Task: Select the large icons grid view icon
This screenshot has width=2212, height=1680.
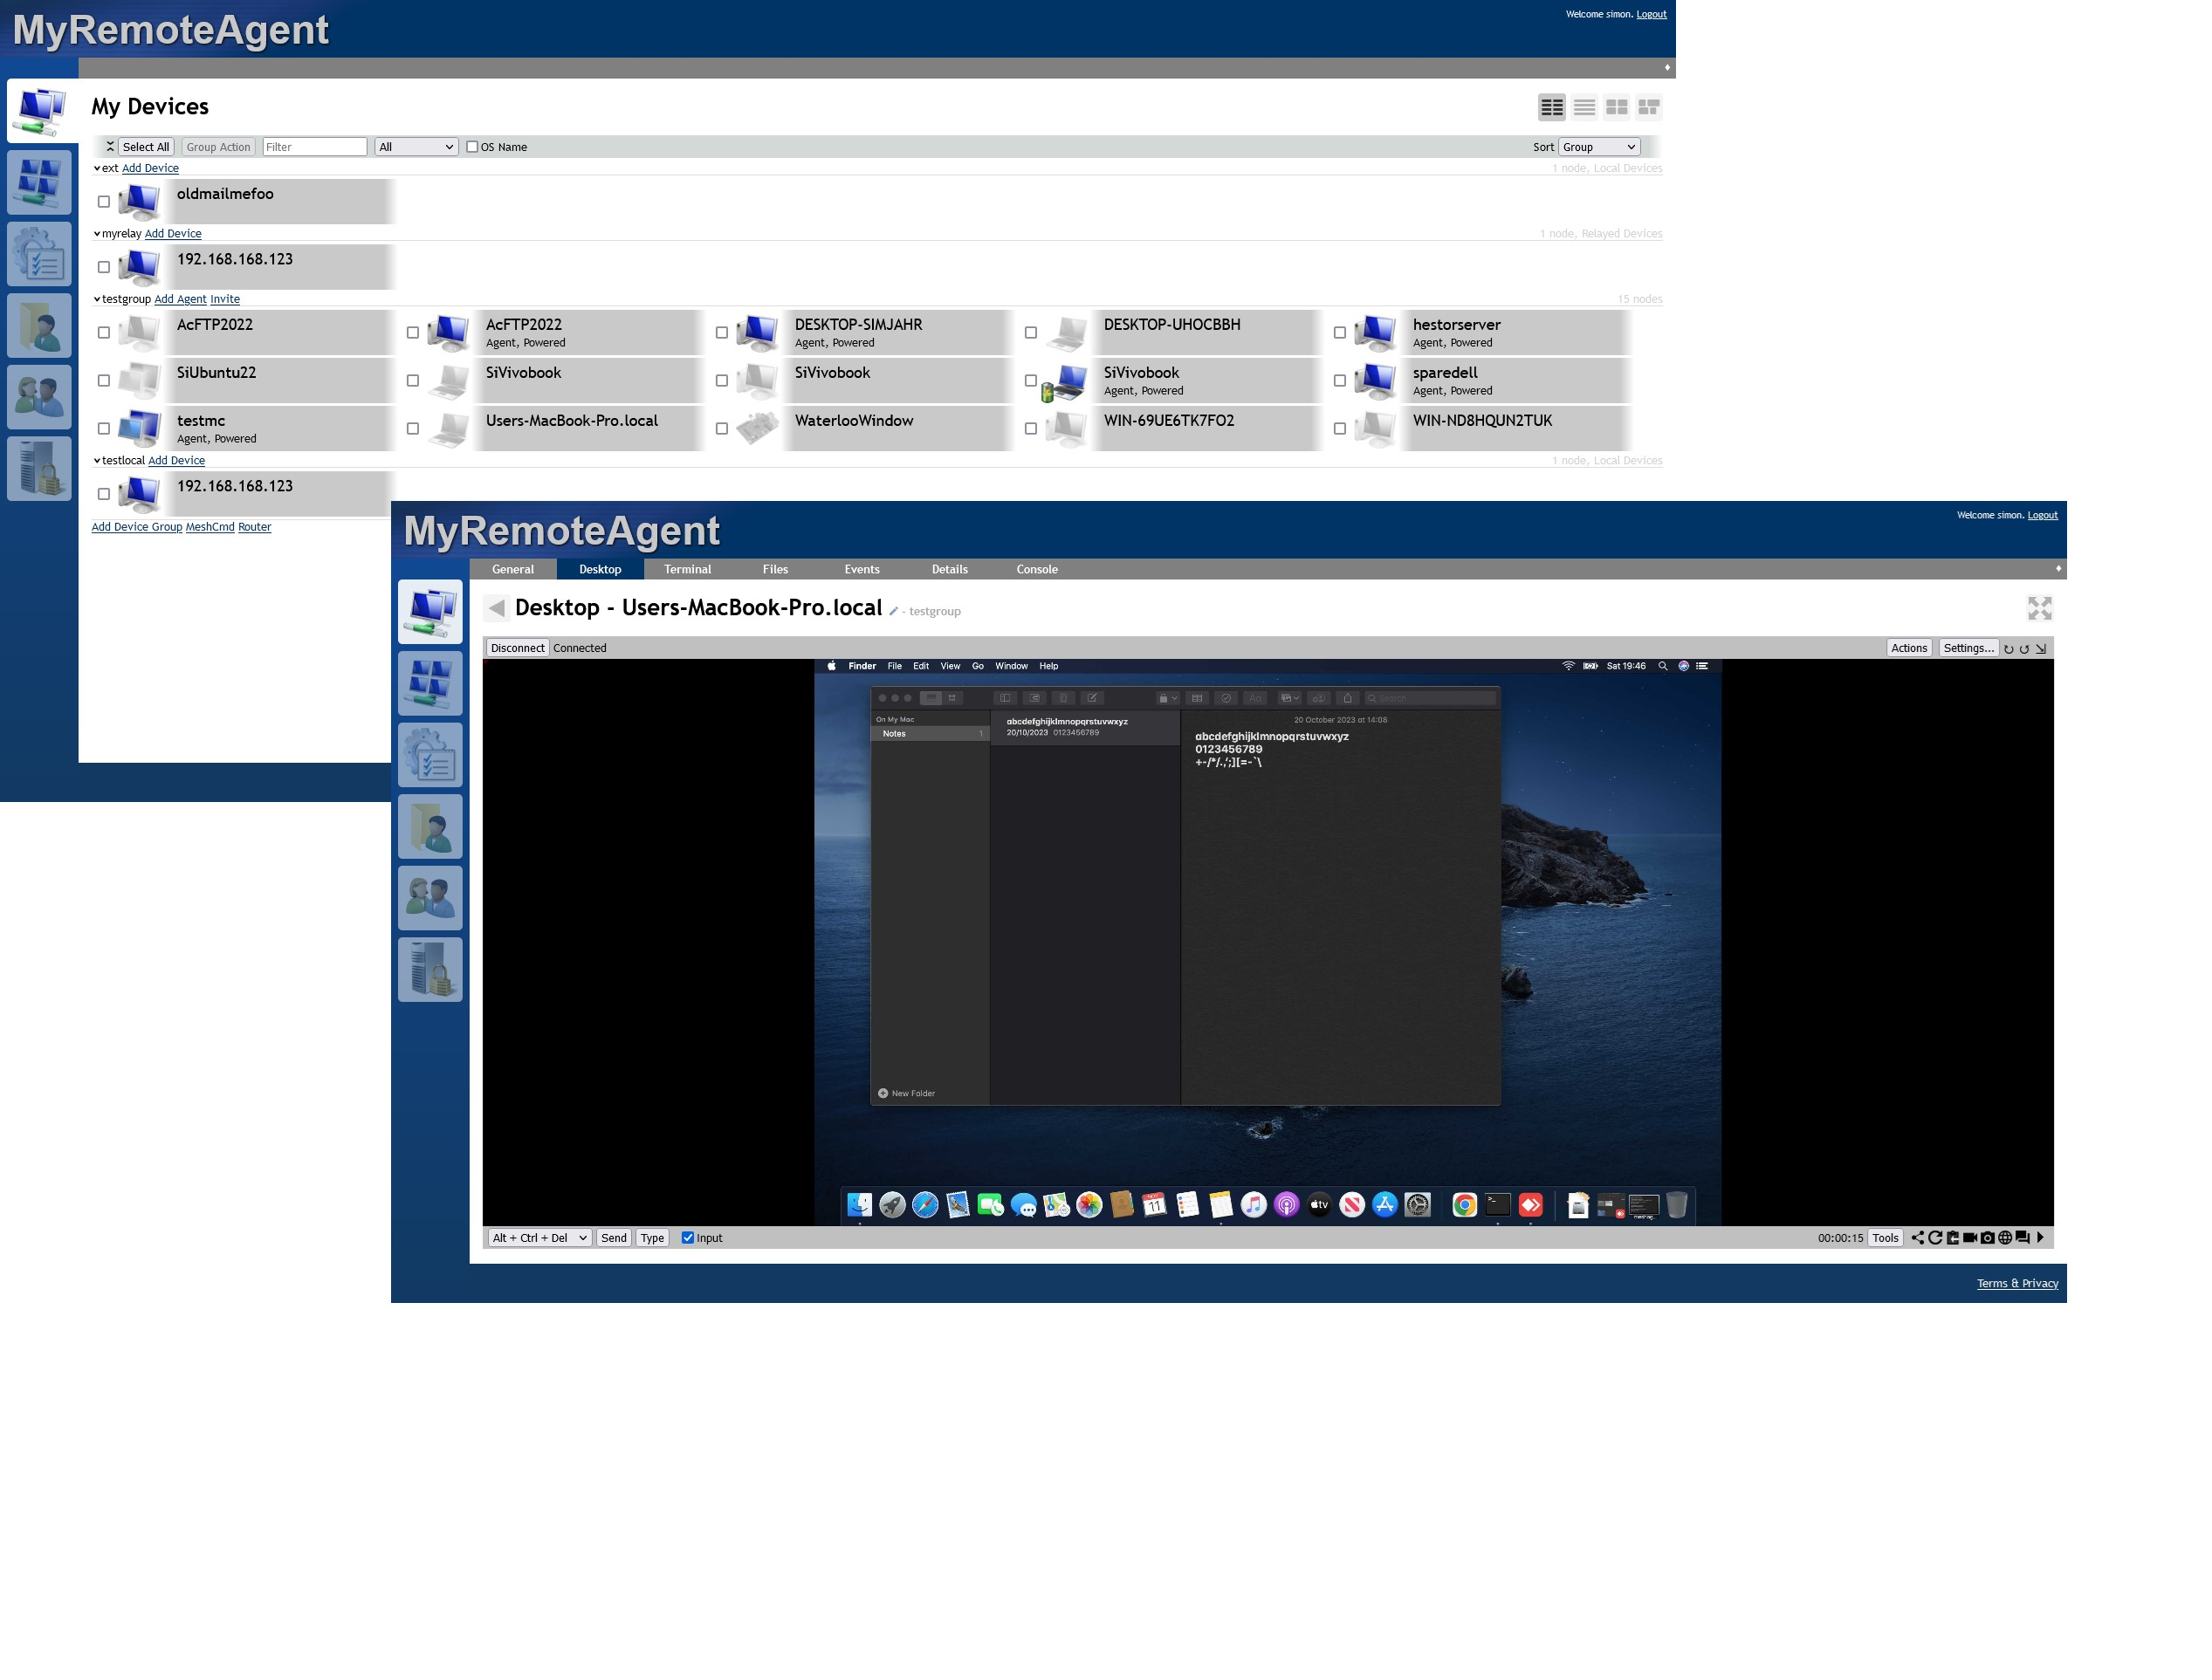Action: tap(1617, 107)
